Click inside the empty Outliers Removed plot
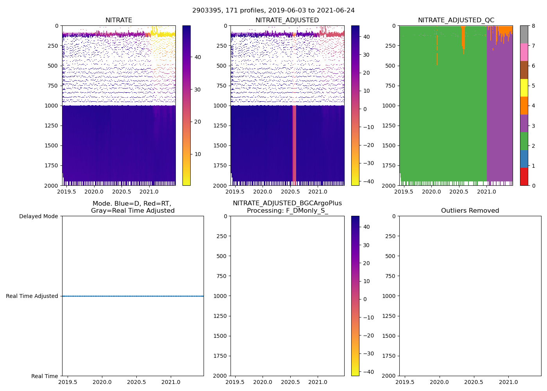This screenshot has height=391, width=547. tap(470, 296)
